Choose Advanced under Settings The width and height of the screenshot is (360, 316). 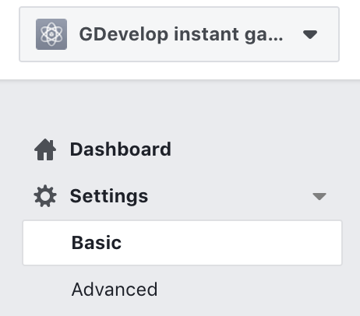pyautogui.click(x=115, y=290)
